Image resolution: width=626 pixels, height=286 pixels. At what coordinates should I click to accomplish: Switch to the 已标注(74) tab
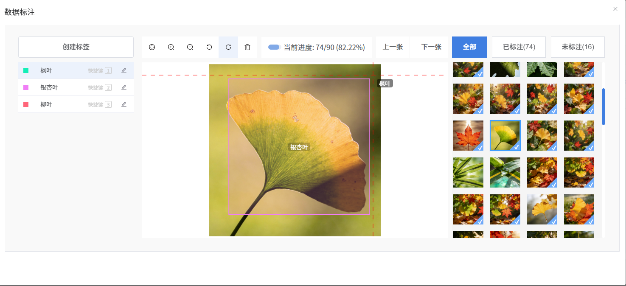(519, 47)
